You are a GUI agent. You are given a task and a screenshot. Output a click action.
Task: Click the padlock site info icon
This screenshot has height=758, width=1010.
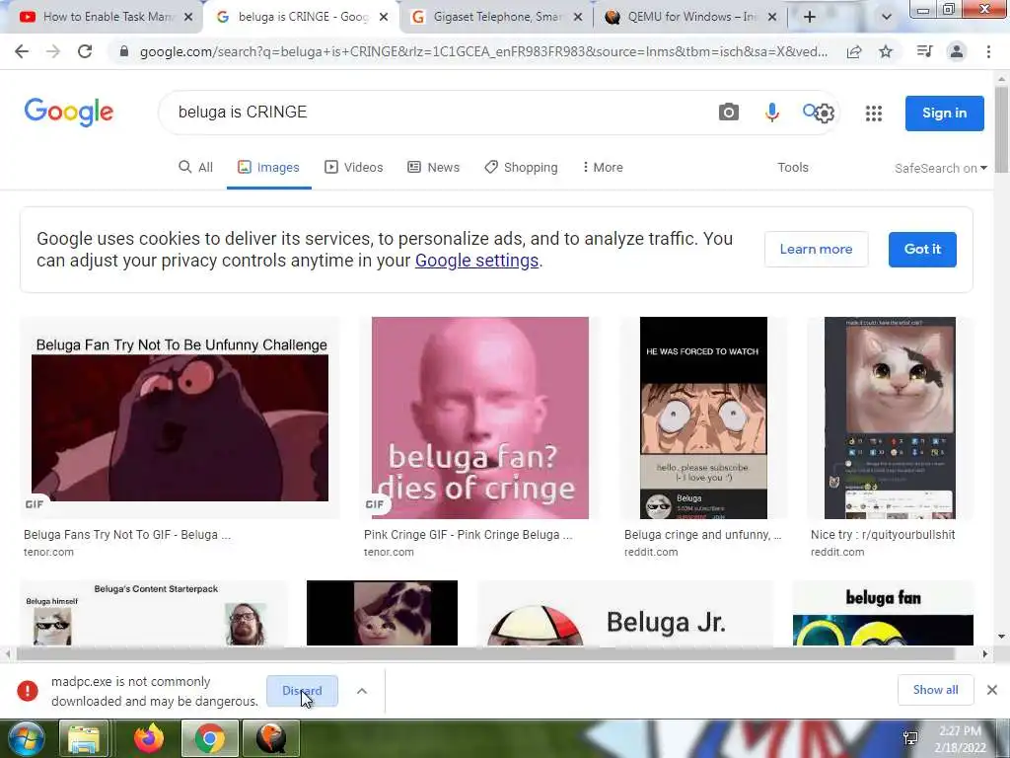point(124,51)
